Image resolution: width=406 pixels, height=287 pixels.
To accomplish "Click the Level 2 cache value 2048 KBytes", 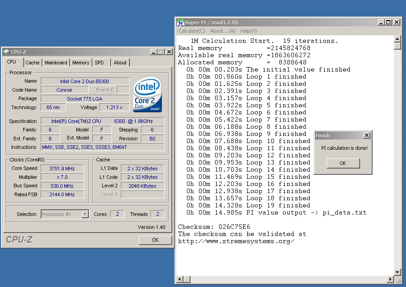I will (x=142, y=186).
